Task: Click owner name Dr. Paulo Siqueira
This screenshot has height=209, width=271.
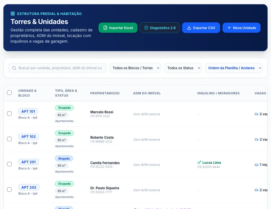Action: coord(105,188)
